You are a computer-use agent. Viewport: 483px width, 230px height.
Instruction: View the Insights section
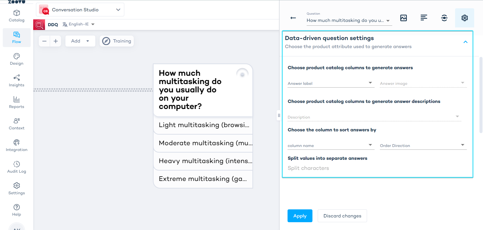[x=16, y=81]
